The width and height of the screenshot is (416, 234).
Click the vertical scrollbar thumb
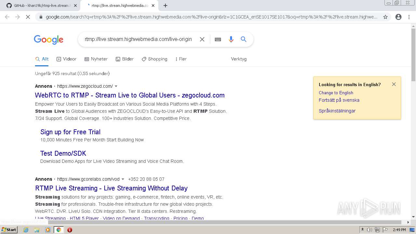413,55
